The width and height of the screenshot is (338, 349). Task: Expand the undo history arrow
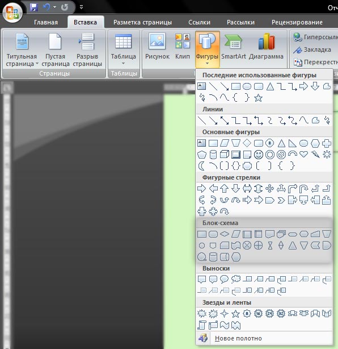coord(54,7)
